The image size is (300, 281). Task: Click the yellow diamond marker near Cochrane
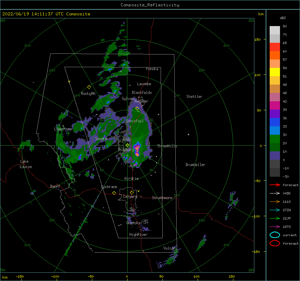click(114, 193)
